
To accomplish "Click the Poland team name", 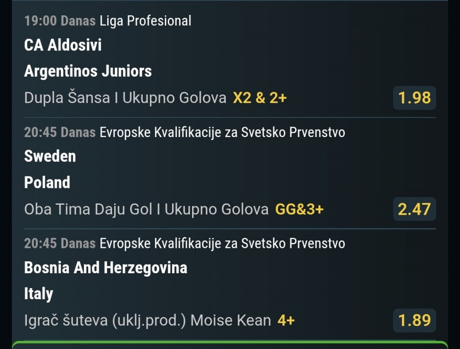I will (47, 183).
